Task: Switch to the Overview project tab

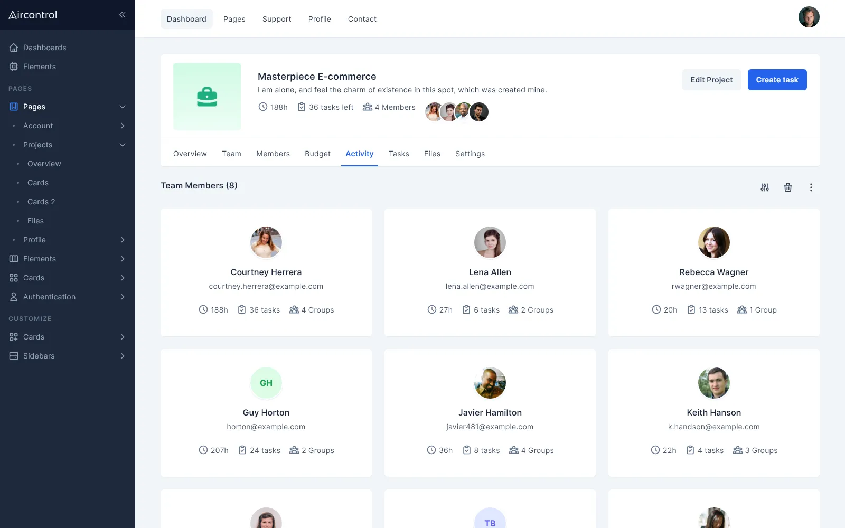Action: (190, 154)
